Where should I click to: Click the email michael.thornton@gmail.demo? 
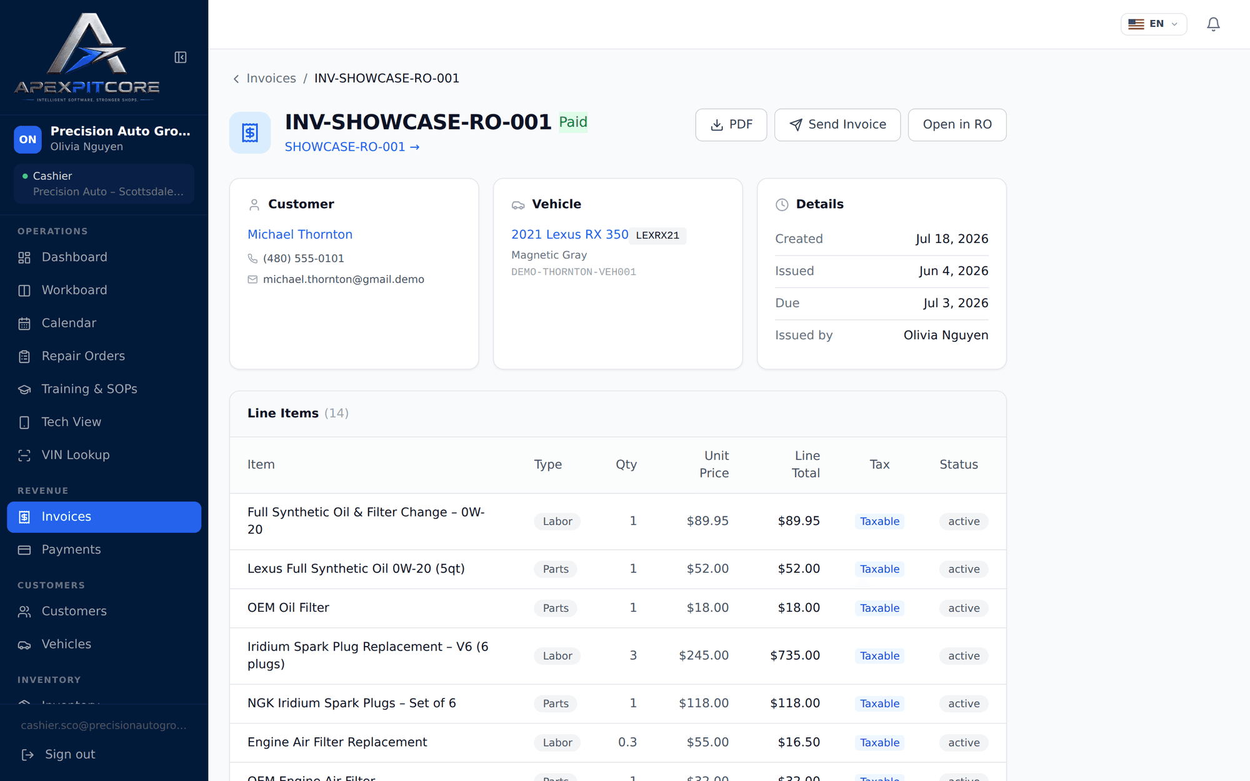click(343, 279)
